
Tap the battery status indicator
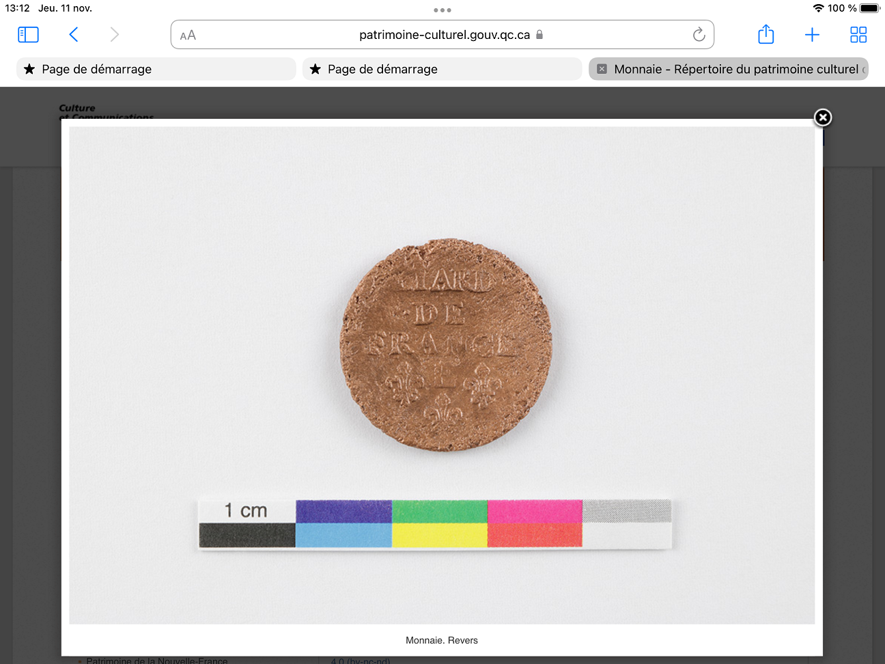tap(869, 8)
